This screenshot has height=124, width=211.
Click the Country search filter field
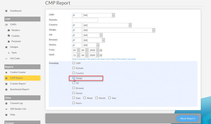[77, 25]
